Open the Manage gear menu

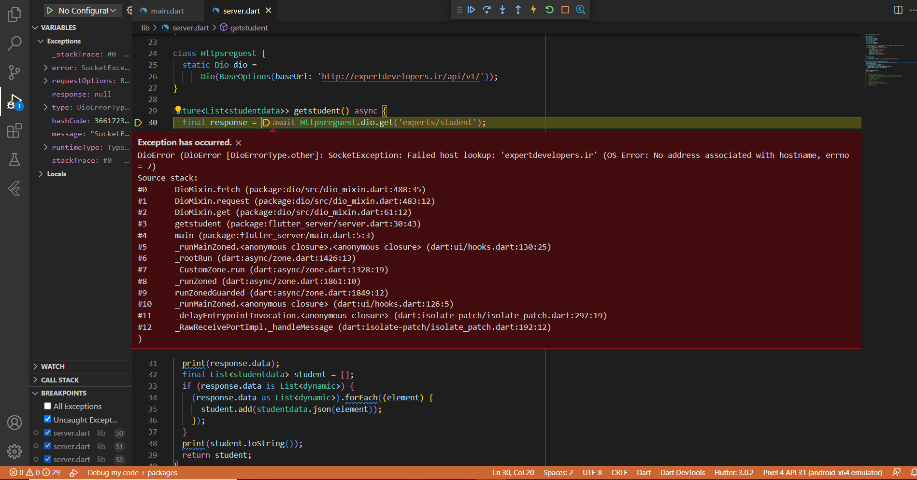[x=14, y=452]
